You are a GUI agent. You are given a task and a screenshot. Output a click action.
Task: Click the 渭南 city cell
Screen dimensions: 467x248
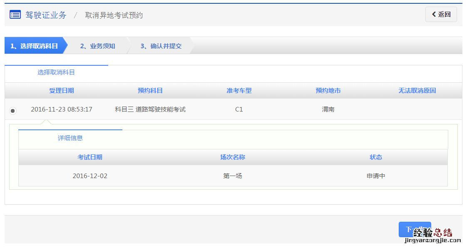pyautogui.click(x=328, y=109)
